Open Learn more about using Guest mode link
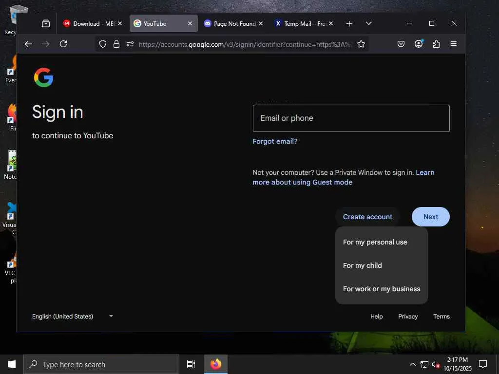499x374 pixels. [344, 177]
